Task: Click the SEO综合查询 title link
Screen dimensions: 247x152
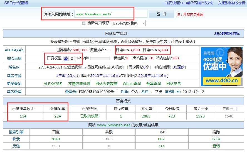Action: 16,3
